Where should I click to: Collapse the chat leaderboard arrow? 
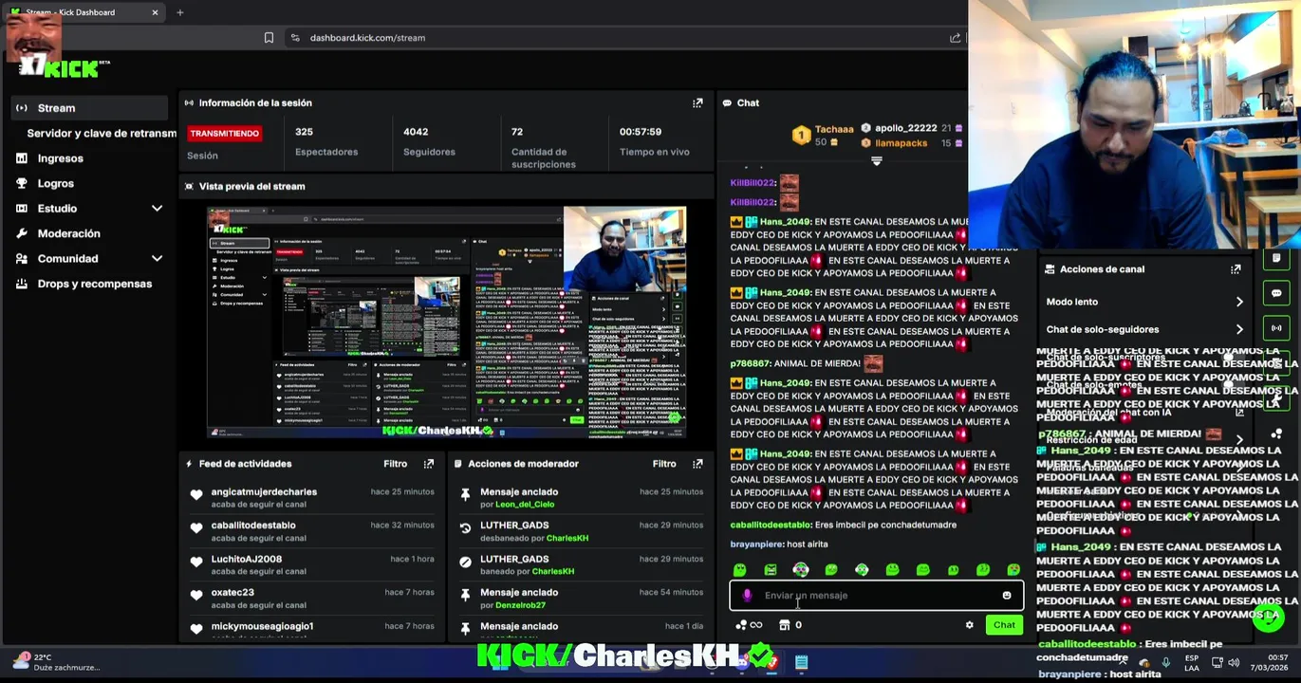tap(876, 161)
